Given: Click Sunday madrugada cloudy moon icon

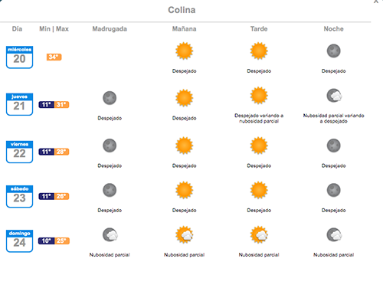Looking at the screenshot, I should (x=110, y=234).
